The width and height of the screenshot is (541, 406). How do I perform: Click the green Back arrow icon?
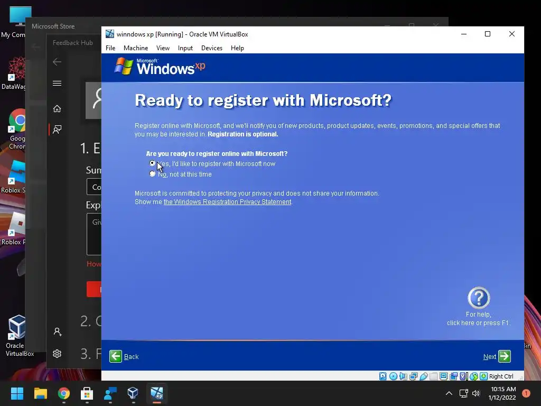click(x=116, y=356)
